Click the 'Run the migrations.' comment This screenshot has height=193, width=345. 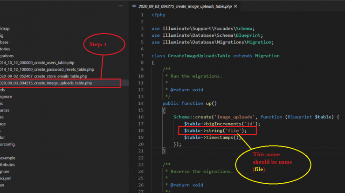(196, 76)
